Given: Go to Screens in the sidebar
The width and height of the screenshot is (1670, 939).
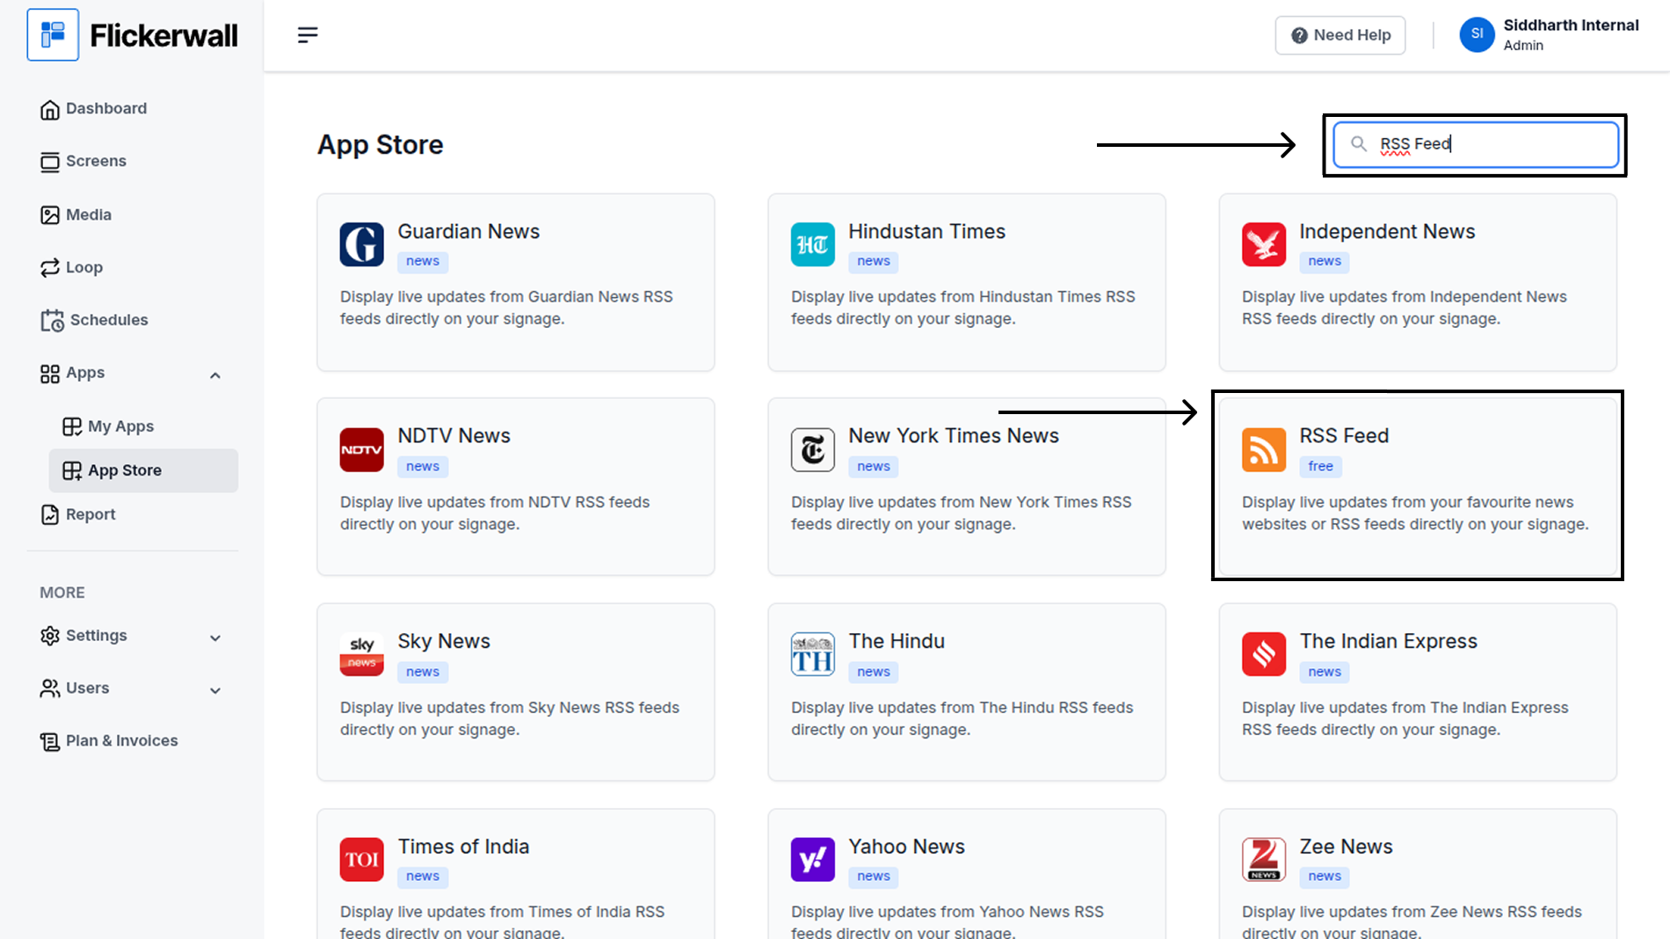Looking at the screenshot, I should [x=83, y=162].
